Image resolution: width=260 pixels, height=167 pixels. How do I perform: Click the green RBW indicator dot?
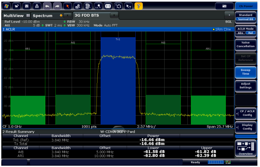[65, 22]
